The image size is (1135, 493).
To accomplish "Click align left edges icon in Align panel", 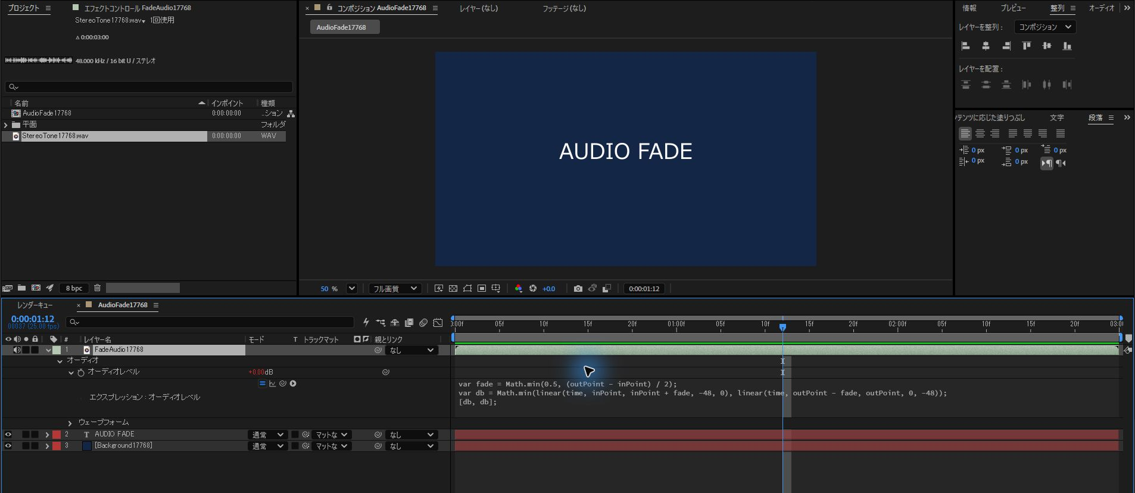I will coord(966,46).
